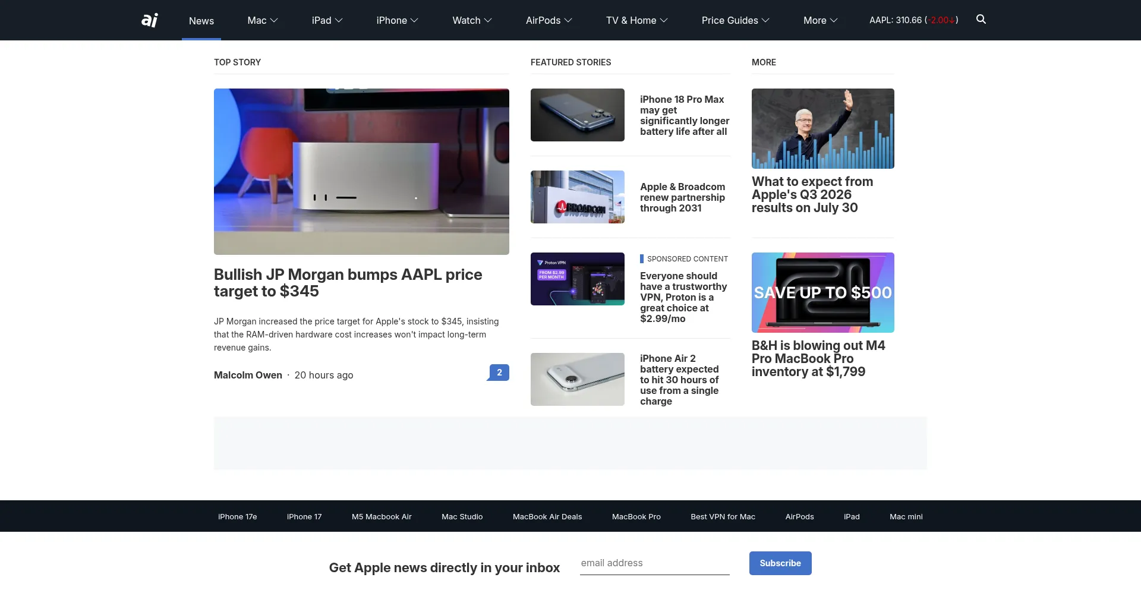The height and width of the screenshot is (590, 1141).
Task: Expand the AirPods dropdown menu
Action: click(x=549, y=20)
